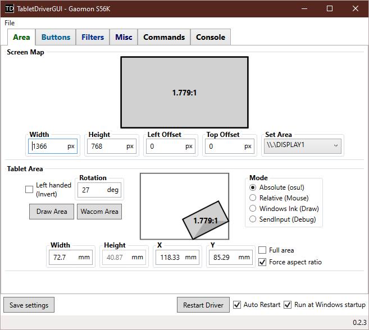Maximize the TabletDriverGUI window
Image resolution: width=369 pixels, height=330 pixels.
tap(330, 9)
